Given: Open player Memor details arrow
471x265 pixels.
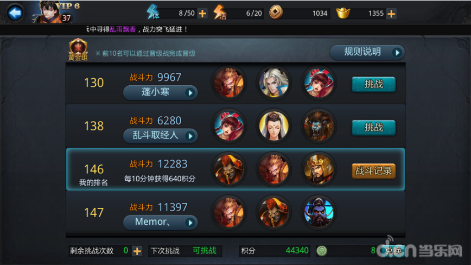Looking at the screenshot, I should [189, 223].
